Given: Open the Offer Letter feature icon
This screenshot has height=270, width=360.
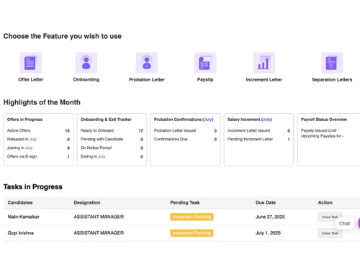Looking at the screenshot, I should 31,63.
